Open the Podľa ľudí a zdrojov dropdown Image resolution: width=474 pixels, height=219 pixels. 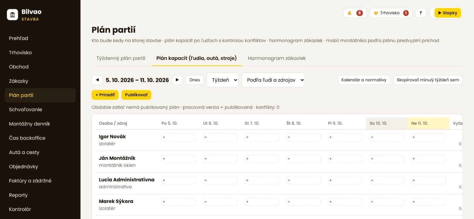tap(273, 80)
